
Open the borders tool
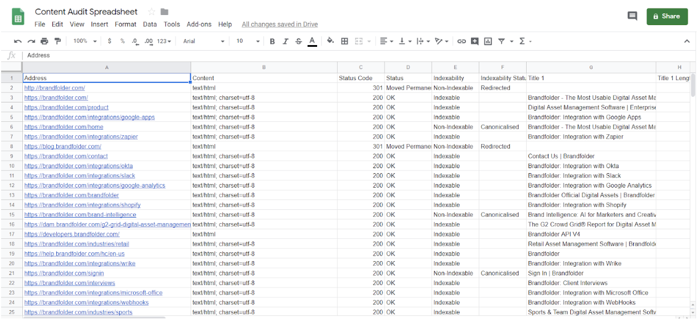[344, 41]
